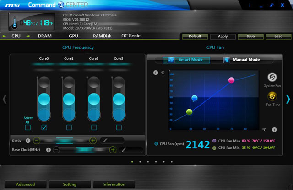The height and width of the screenshot is (190, 293).
Task: Increase the Ratio with plus button
Action: pyautogui.click(x=93, y=141)
